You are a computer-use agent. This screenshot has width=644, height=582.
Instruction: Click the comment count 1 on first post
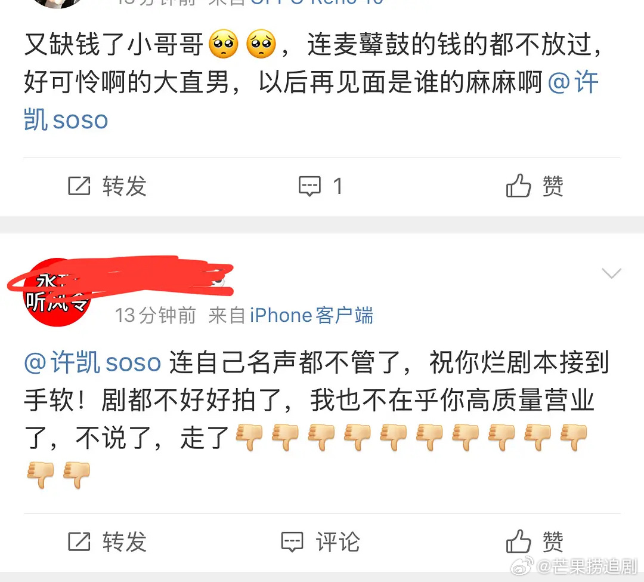coord(338,186)
